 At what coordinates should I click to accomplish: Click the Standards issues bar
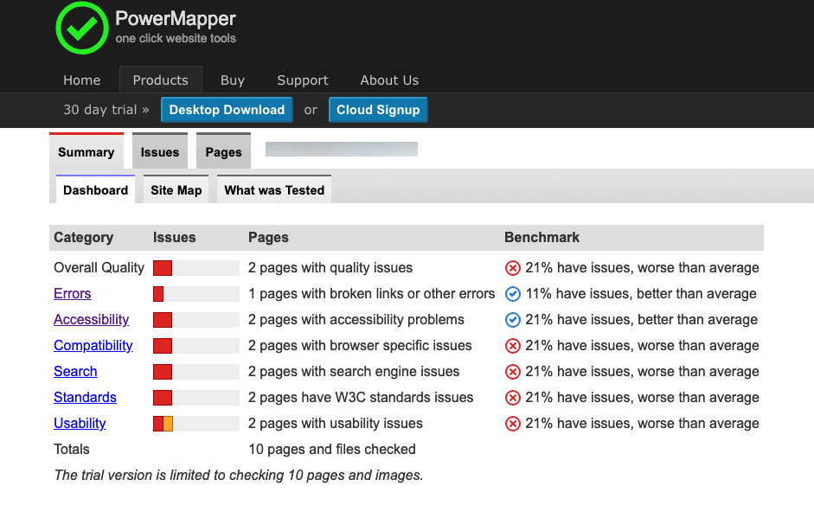point(196,398)
